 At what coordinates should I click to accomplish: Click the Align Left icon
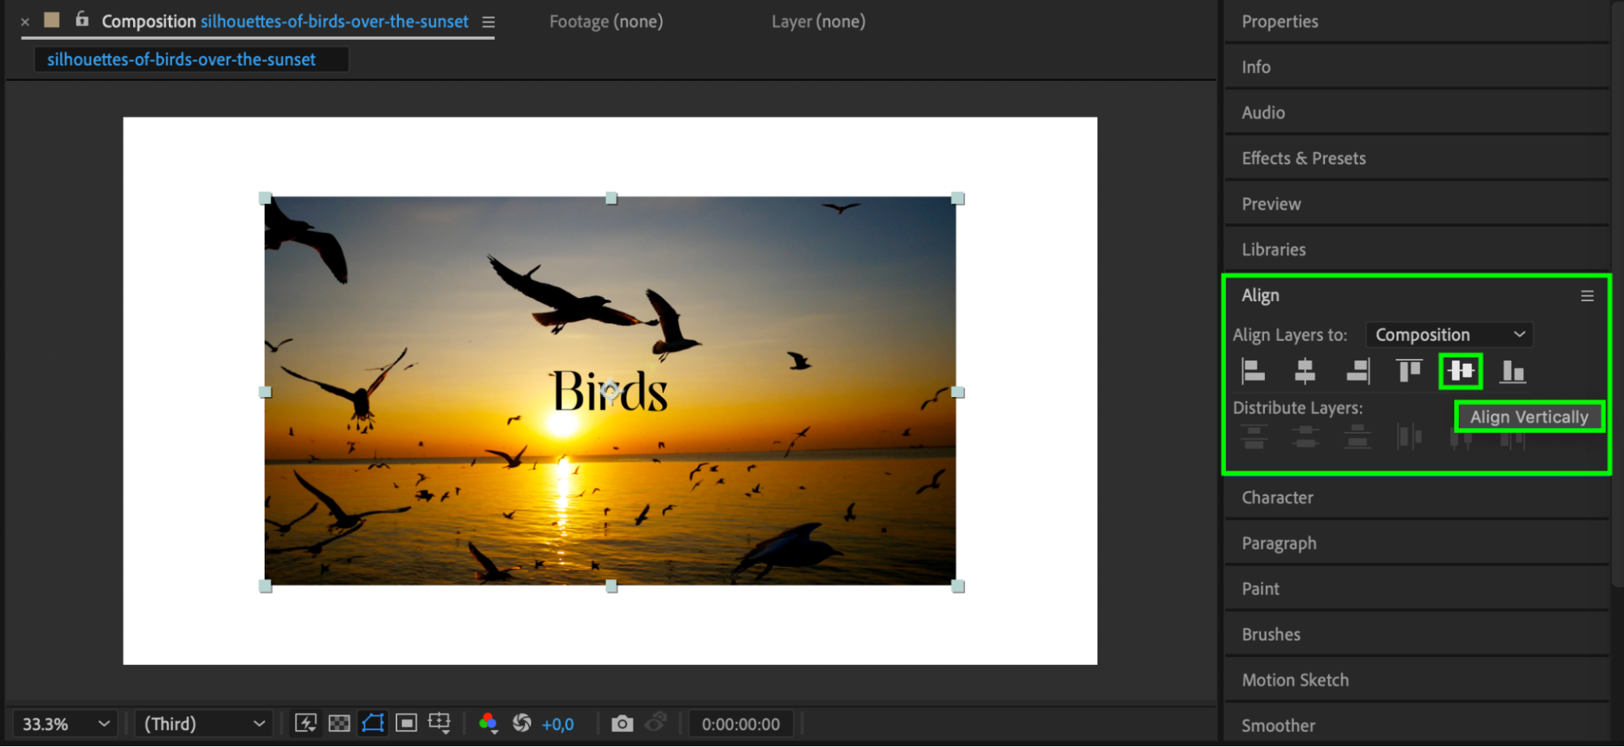coord(1254,371)
